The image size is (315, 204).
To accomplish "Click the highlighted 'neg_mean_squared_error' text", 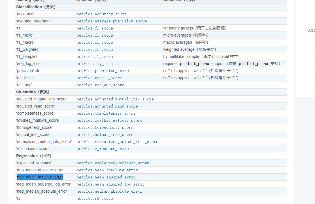I will tap(40, 177).
